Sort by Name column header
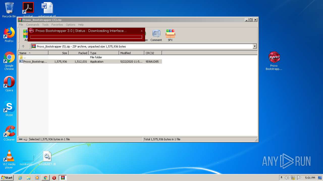Screen dimensions: 323x181 [x=33, y=53]
